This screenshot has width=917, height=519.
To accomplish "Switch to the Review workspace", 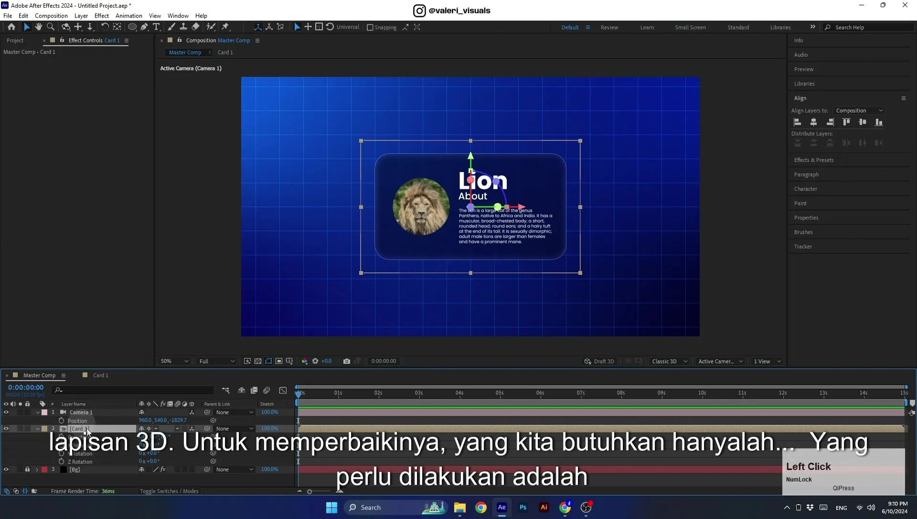I will tap(609, 27).
